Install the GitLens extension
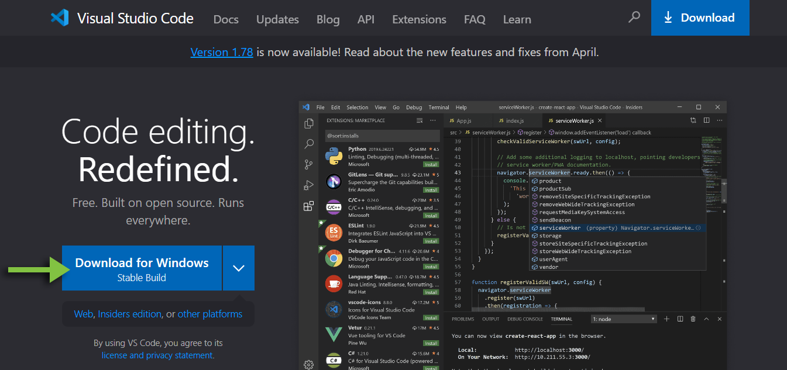Viewport: 787px width, 370px height. (x=431, y=190)
